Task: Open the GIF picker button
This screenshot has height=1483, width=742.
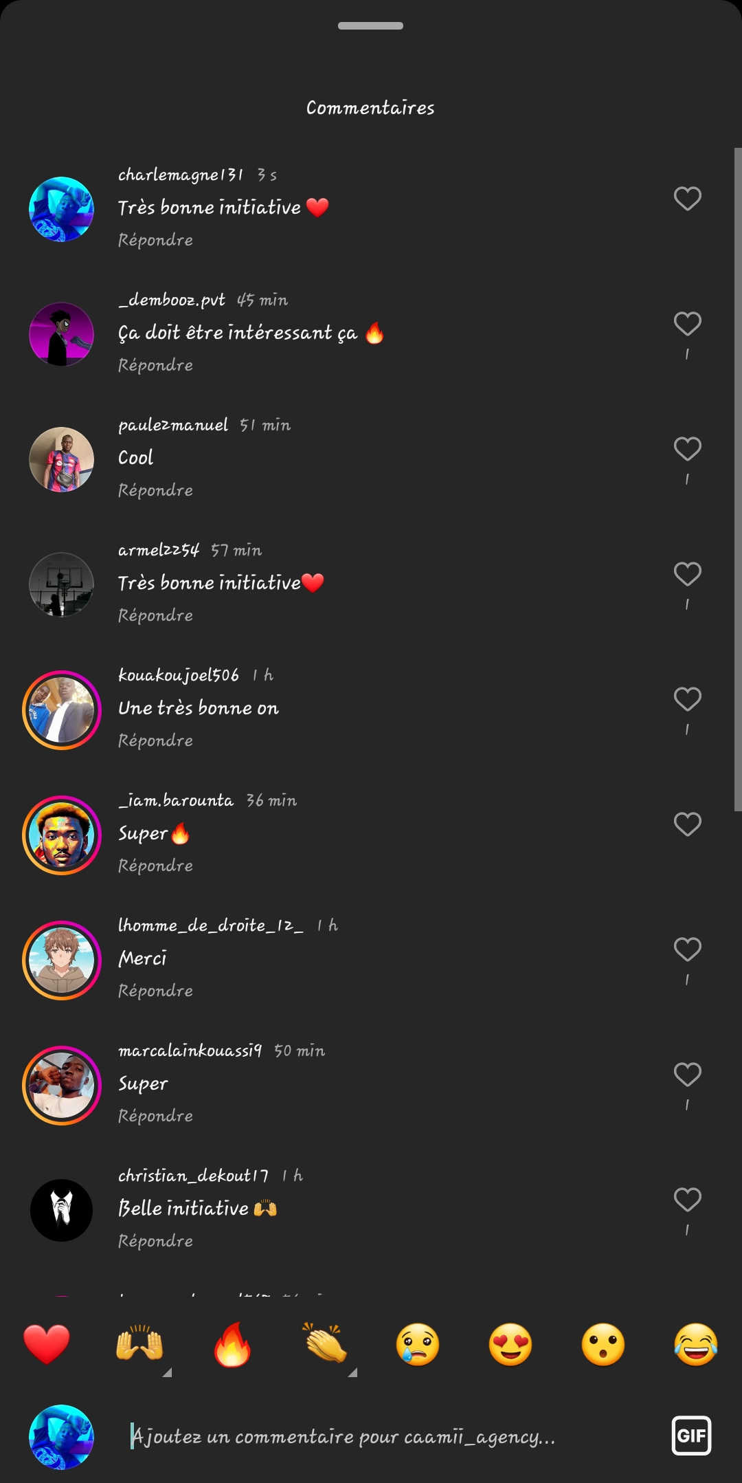Action: [x=691, y=1436]
